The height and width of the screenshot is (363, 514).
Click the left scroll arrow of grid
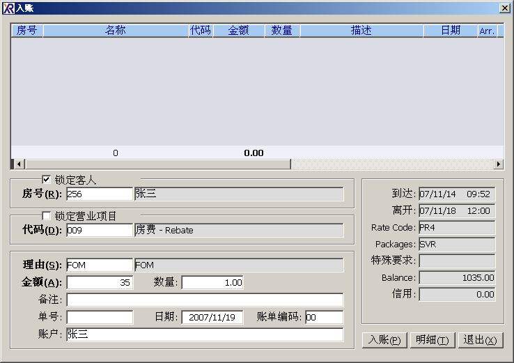(x=19, y=164)
